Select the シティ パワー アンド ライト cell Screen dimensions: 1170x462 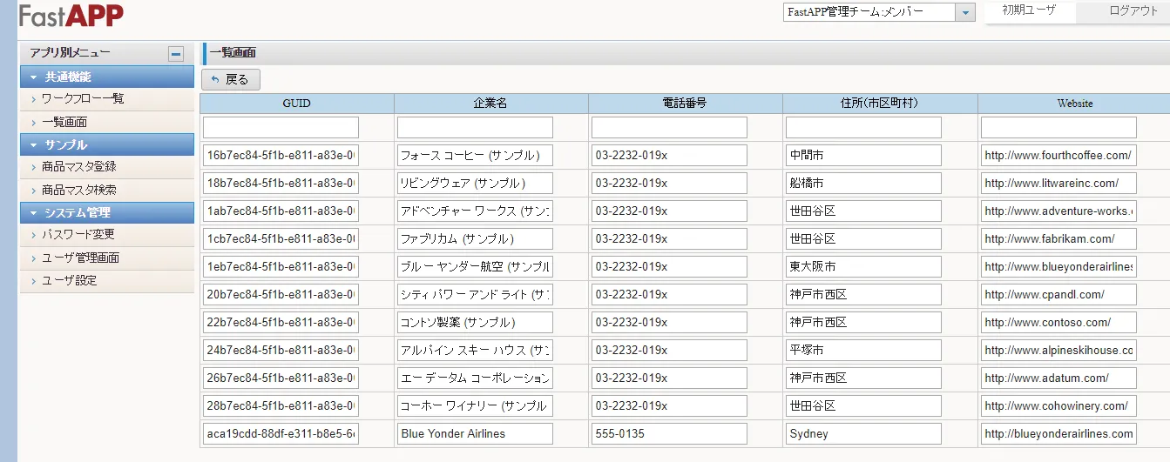475,295
